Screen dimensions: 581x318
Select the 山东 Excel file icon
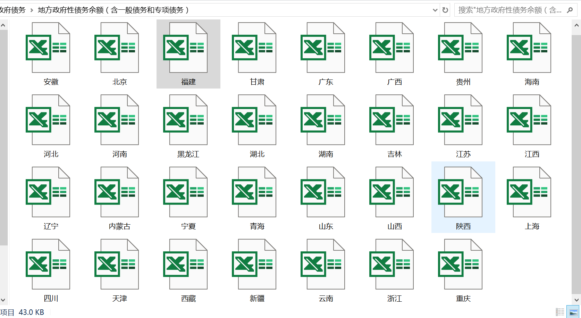pos(323,192)
